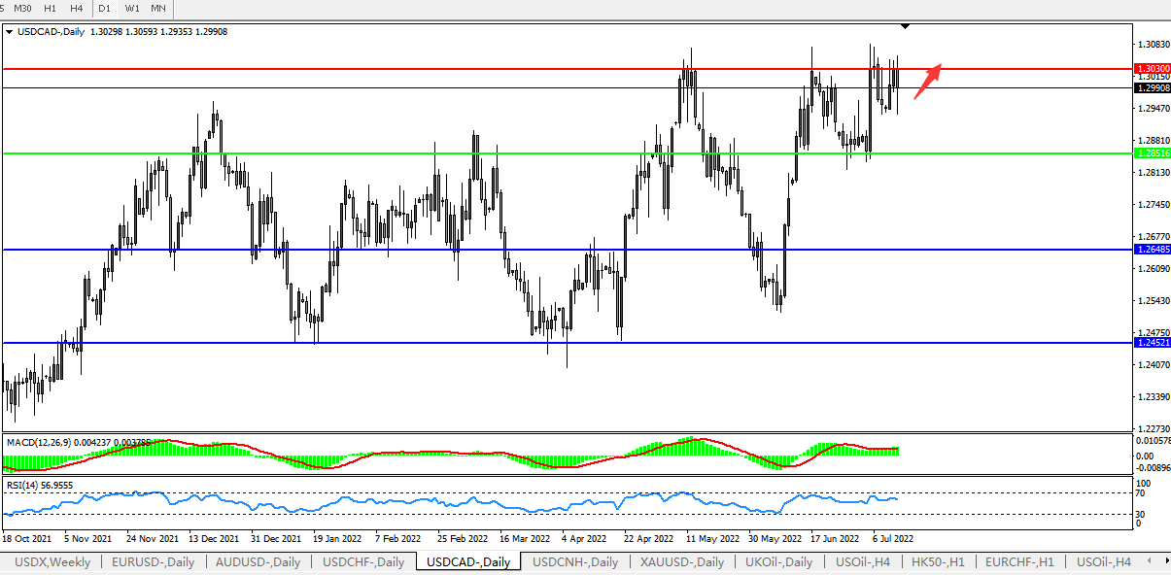
Task: Click the chart shift triangle marker at top
Action: (906, 25)
